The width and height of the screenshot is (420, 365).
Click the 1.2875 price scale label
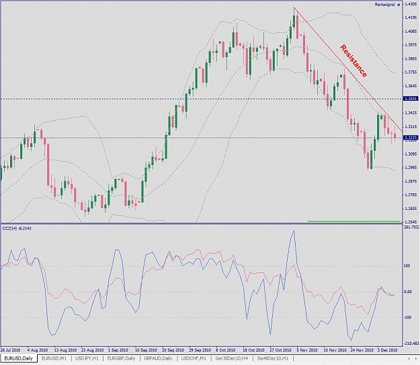pos(411,181)
